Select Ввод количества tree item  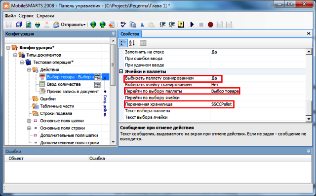coord(64,84)
